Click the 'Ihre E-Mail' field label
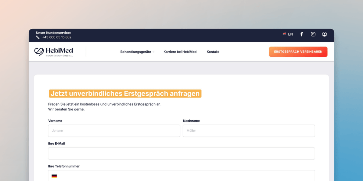Screen dimensions: 363x181 [57, 144]
